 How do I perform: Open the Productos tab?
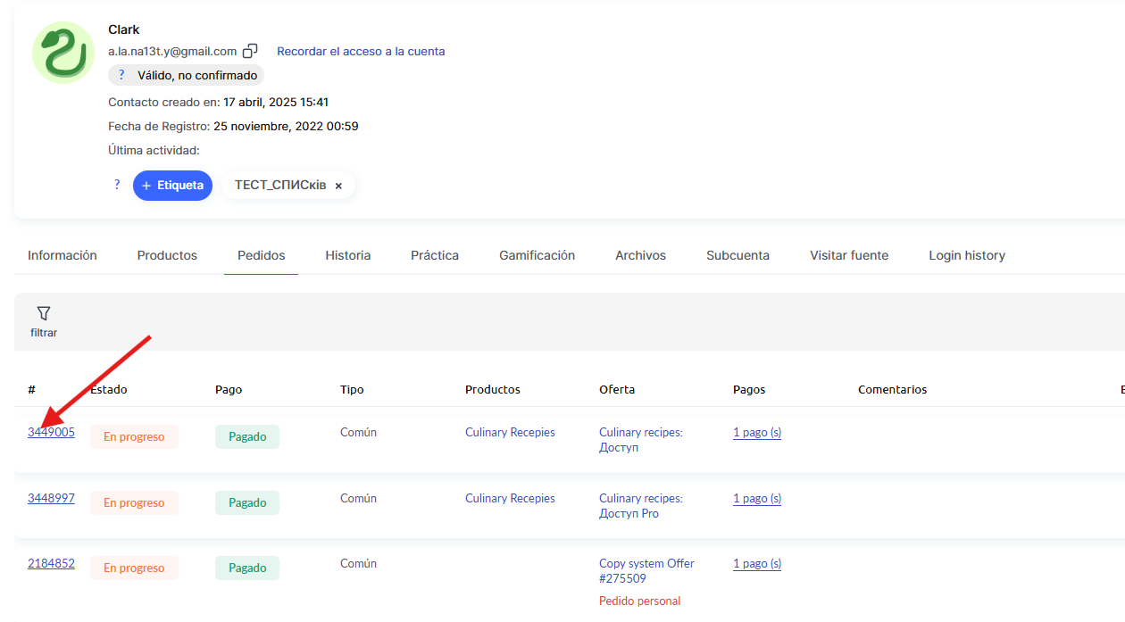click(x=167, y=255)
